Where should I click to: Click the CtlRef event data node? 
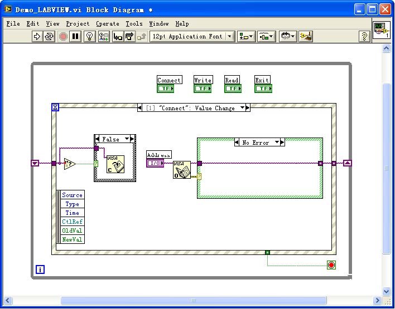[x=73, y=222]
